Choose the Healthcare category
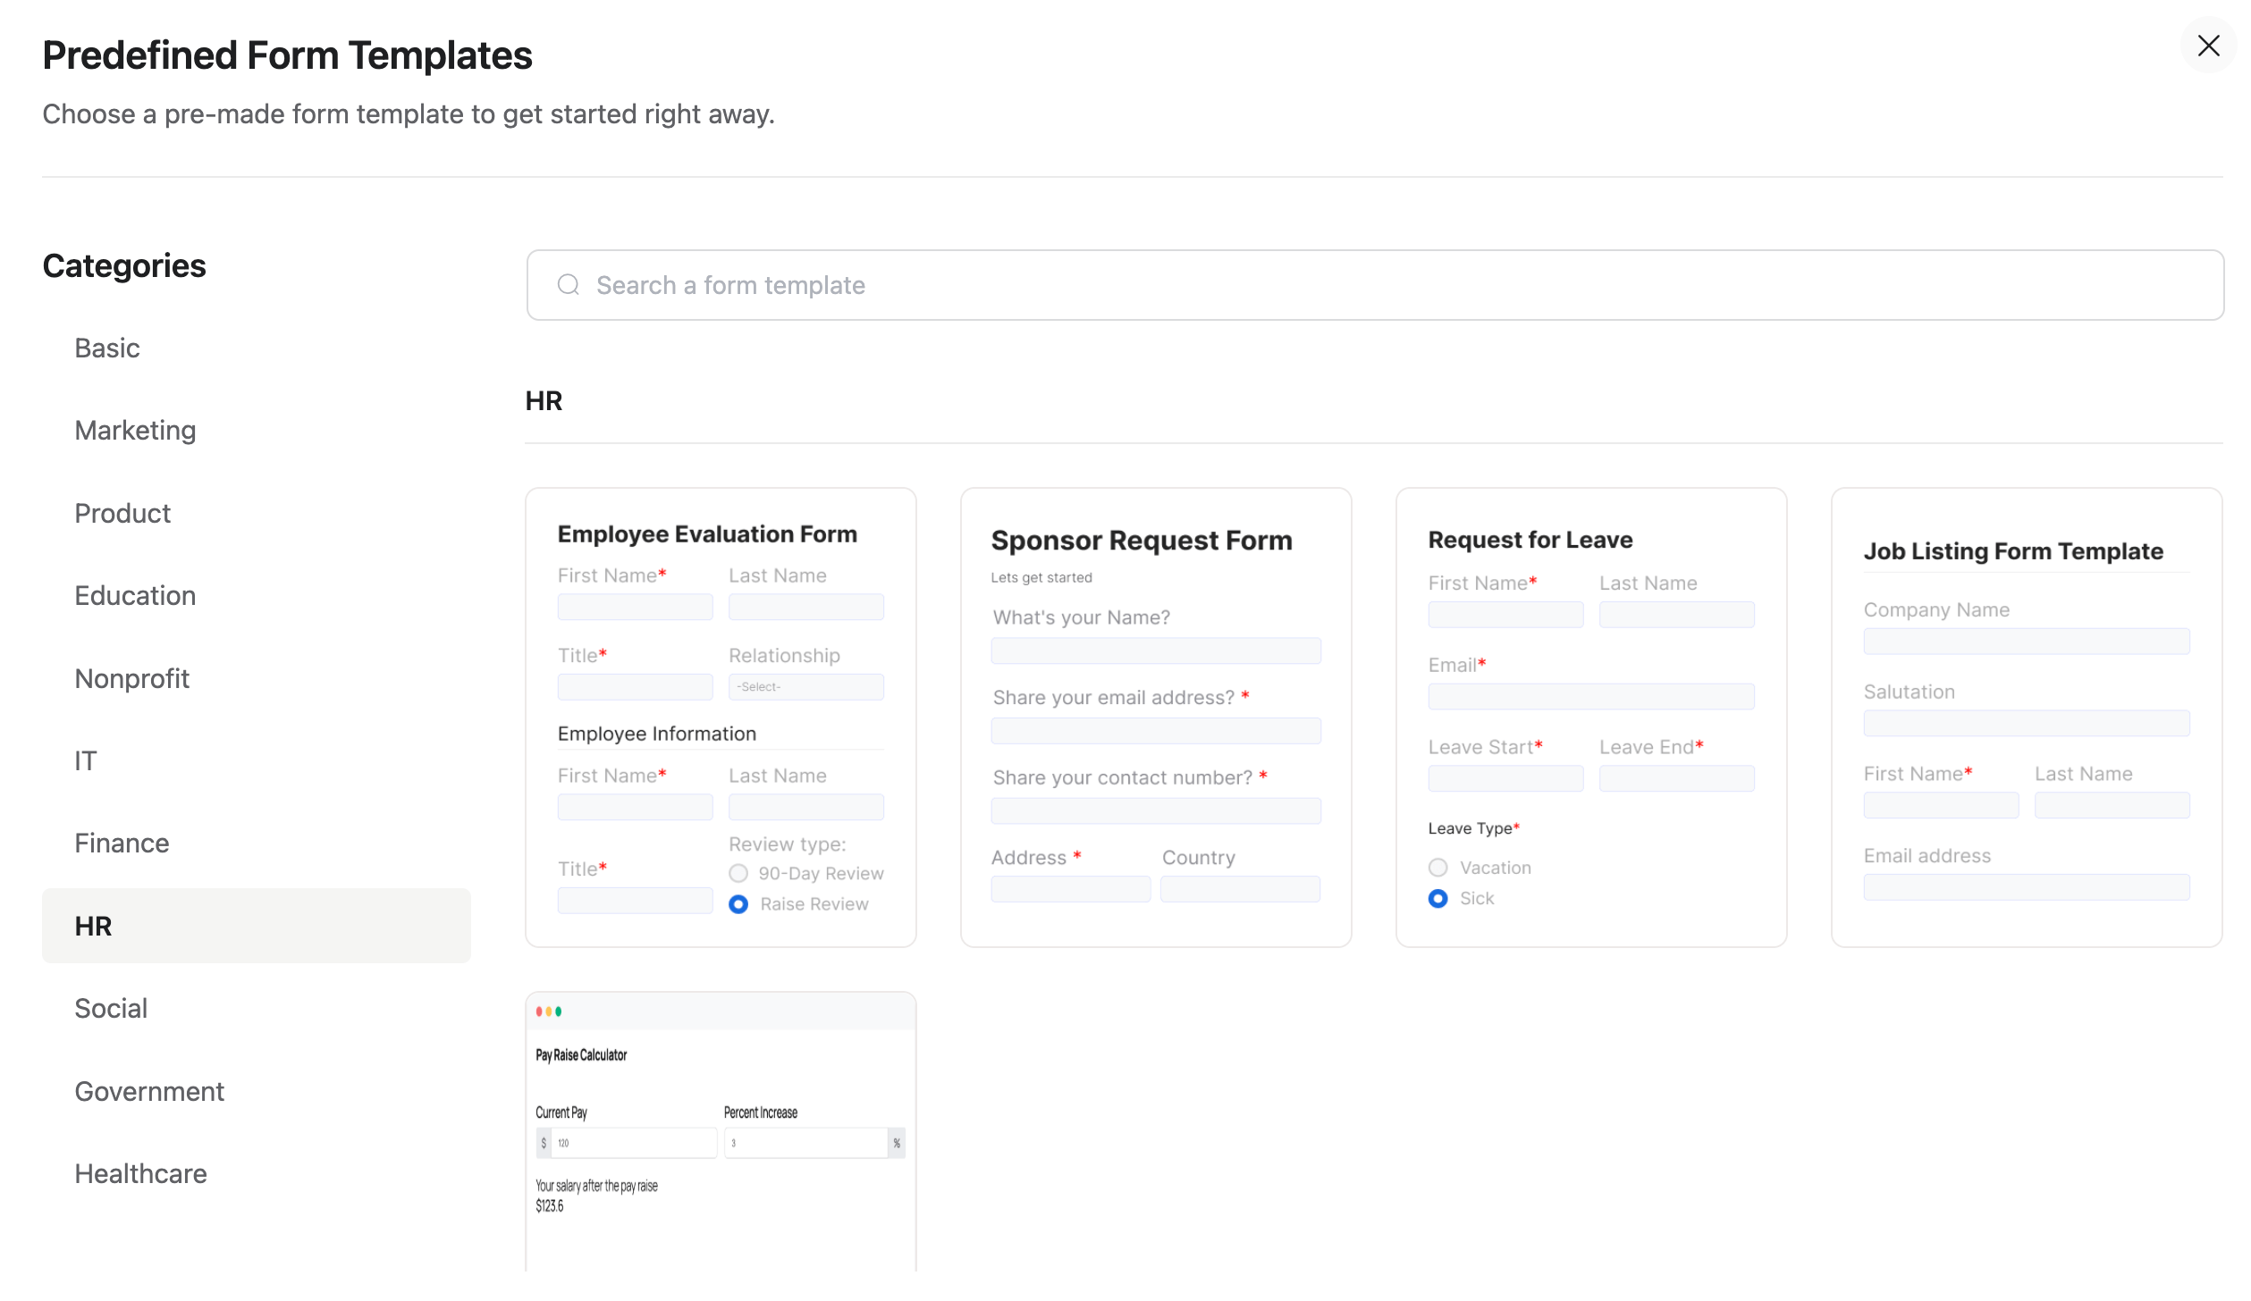 140,1173
